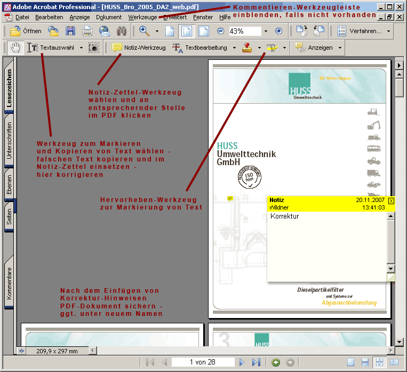The height and width of the screenshot is (372, 407).
Task: Switch to single page layout
Action: (x=351, y=362)
